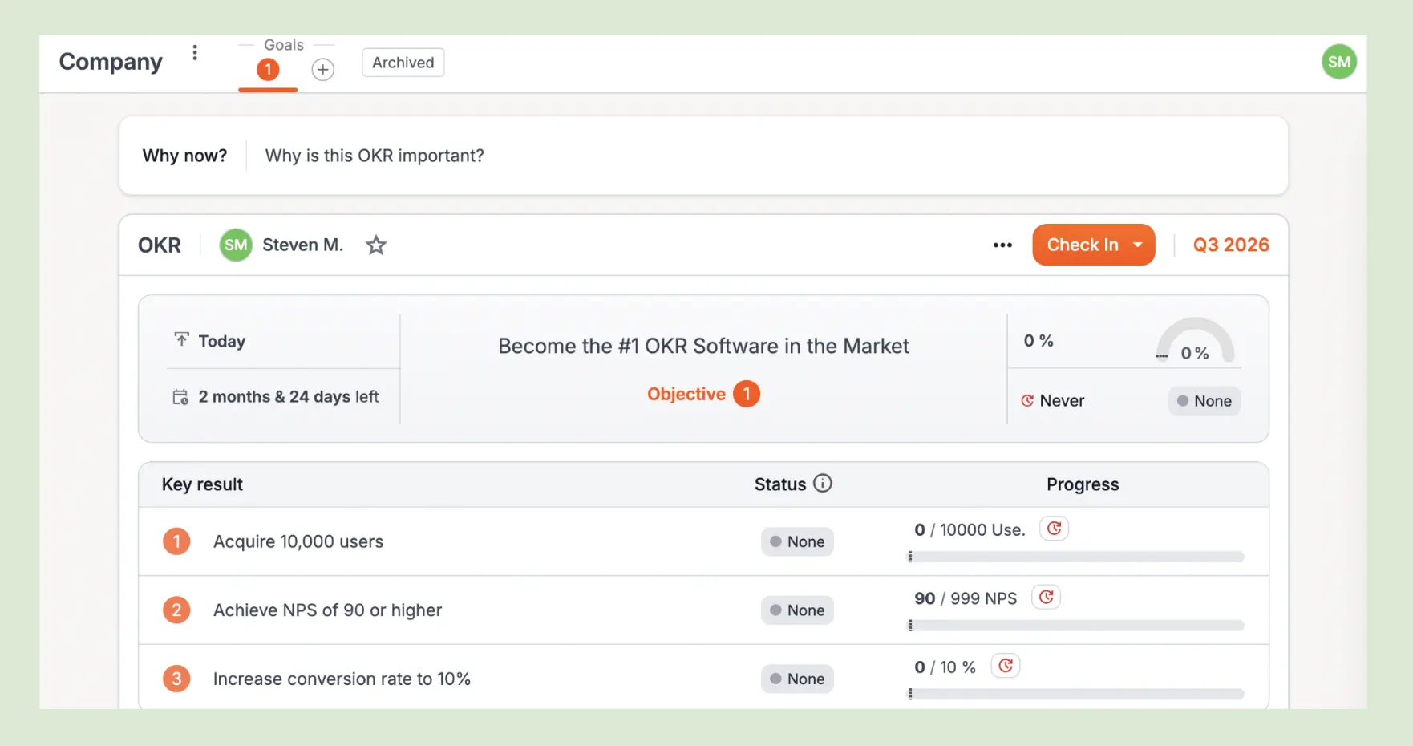Select the Goals tab with badge 1

tap(268, 70)
